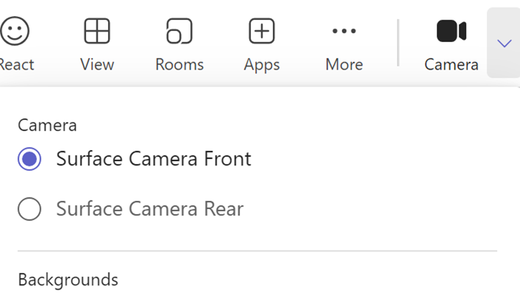Open breakout Rooms via its overlapping squares icon

point(179,31)
